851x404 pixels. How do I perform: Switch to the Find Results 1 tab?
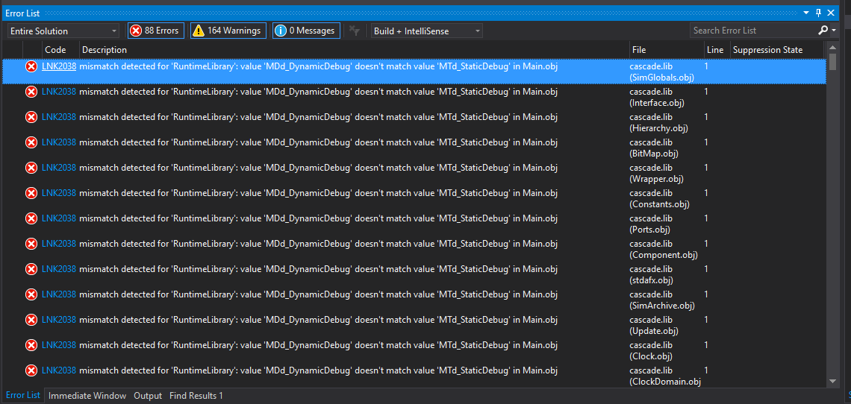pos(196,396)
